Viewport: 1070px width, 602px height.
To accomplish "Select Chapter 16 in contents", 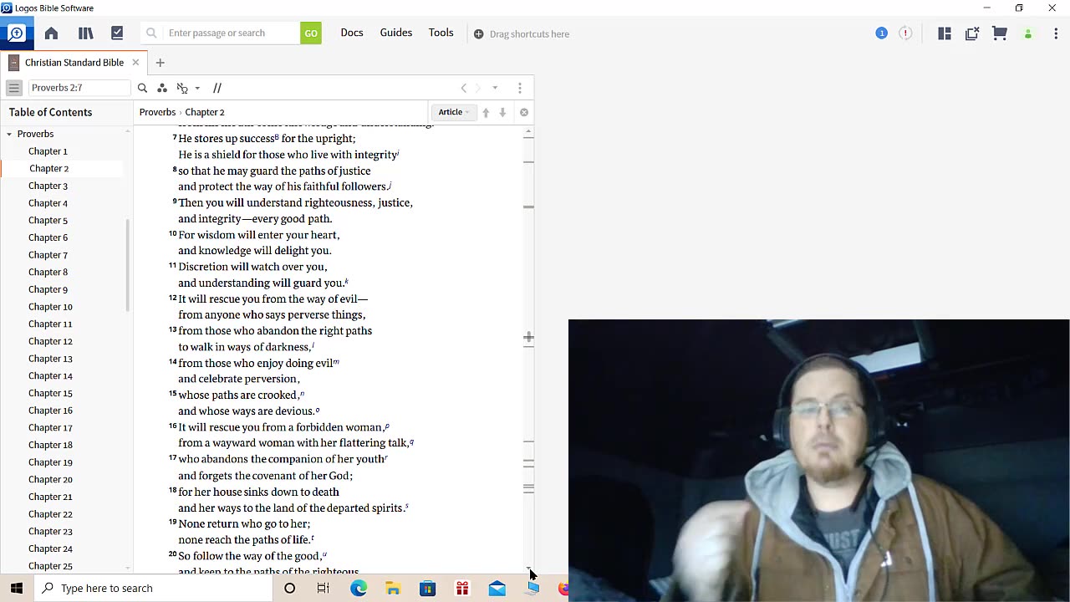I will coord(50,411).
